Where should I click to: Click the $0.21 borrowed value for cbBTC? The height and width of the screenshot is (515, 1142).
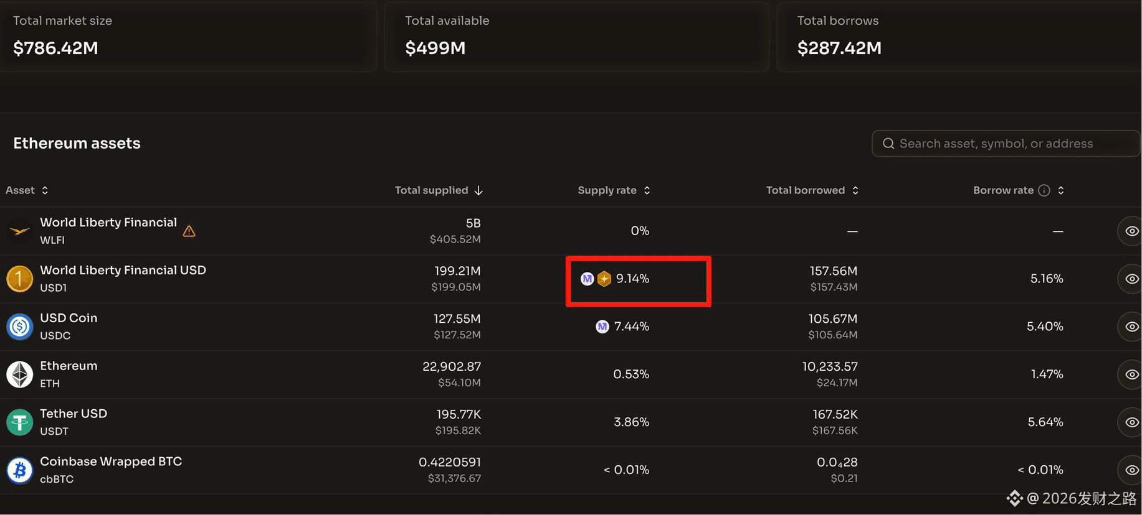point(844,479)
